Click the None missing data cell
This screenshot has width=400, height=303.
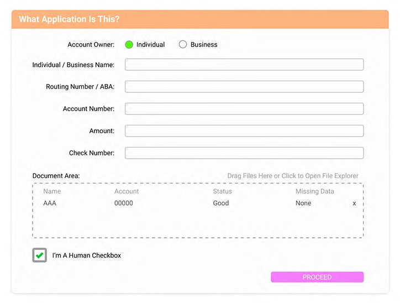[303, 203]
